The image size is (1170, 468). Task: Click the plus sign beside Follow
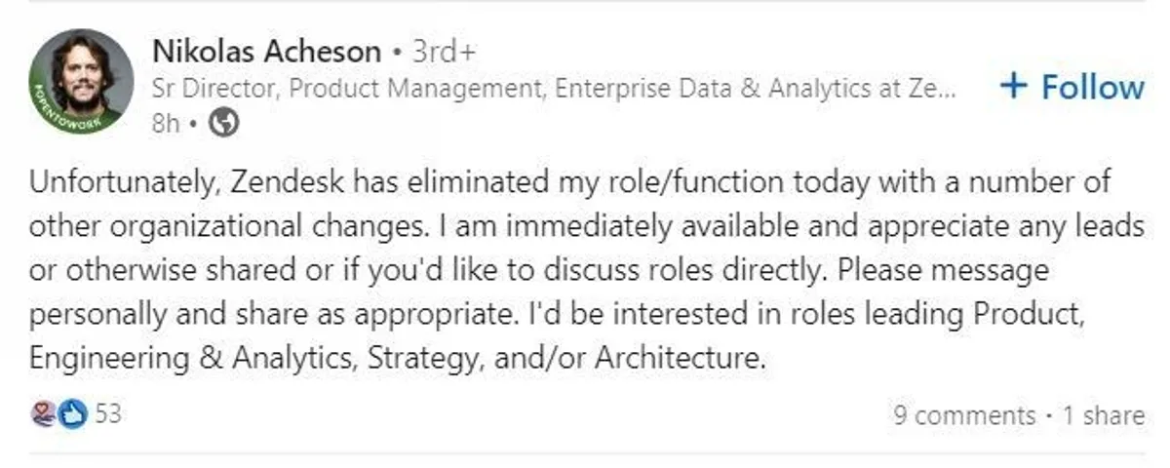[x=1015, y=87]
